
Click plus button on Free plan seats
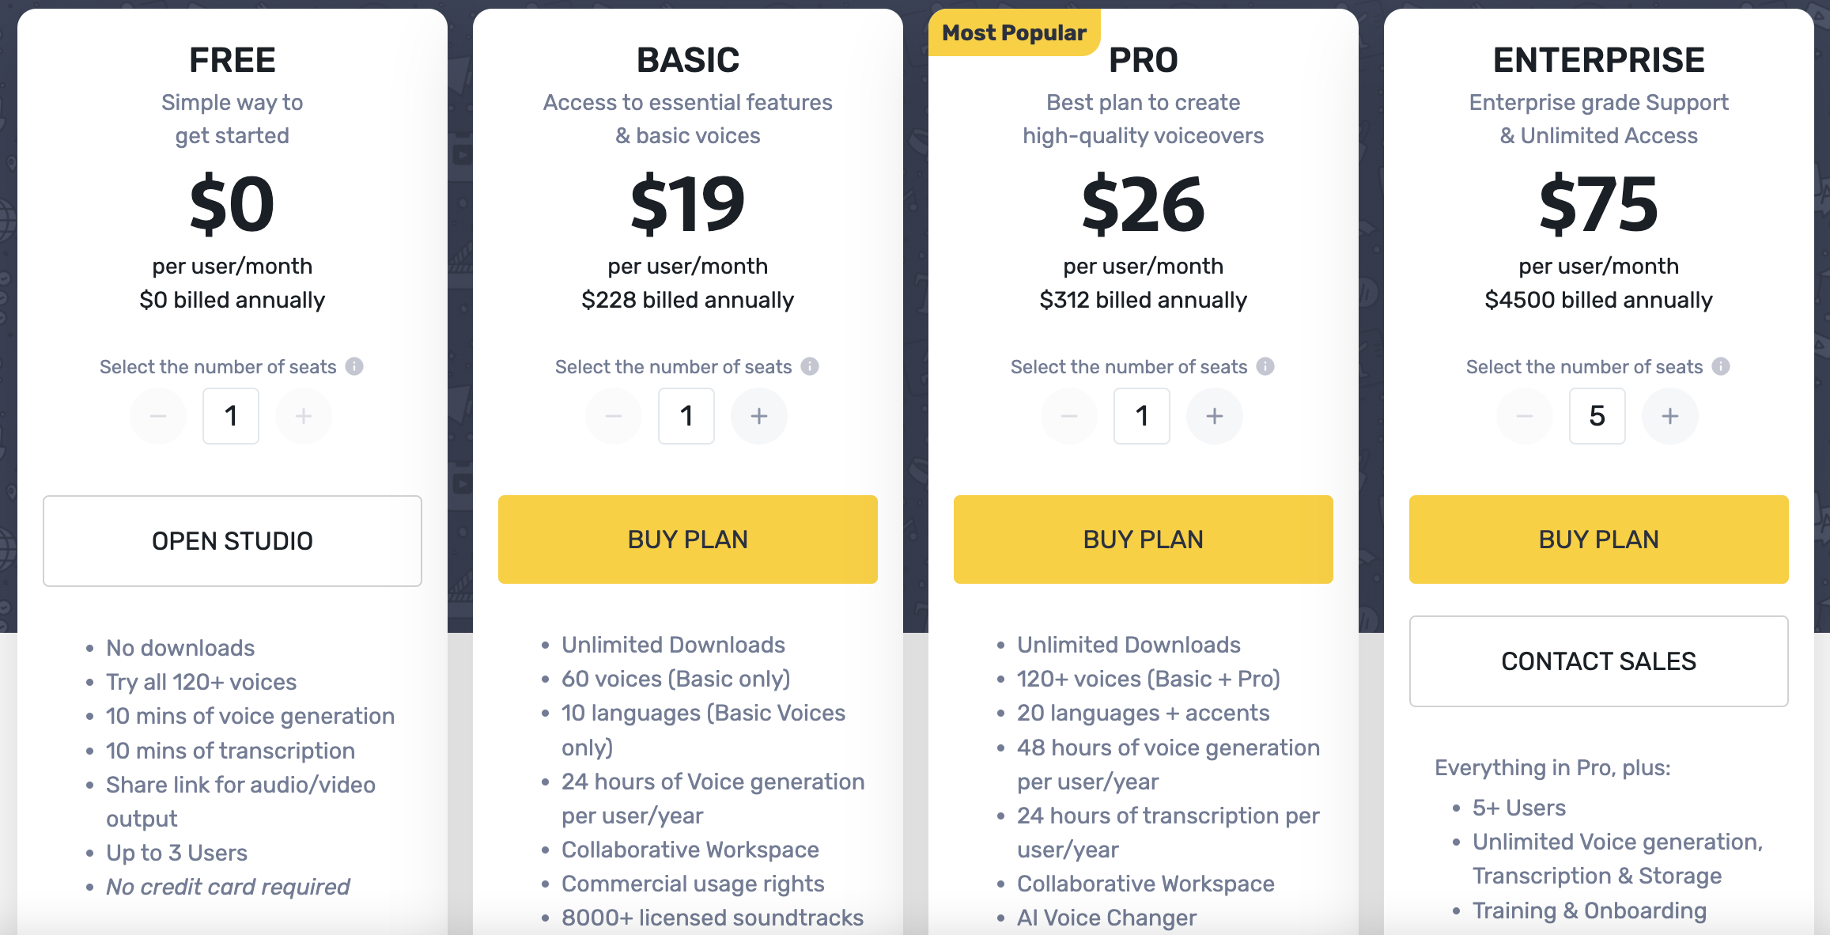304,416
